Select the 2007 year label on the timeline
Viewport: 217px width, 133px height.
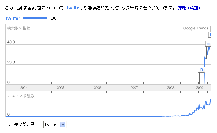134,88
